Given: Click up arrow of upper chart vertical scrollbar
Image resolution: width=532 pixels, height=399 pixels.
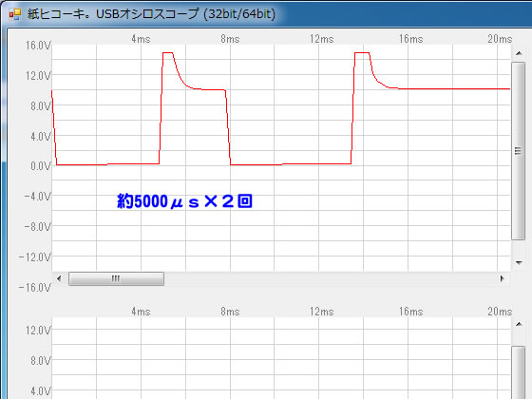Looking at the screenshot, I should (x=519, y=53).
